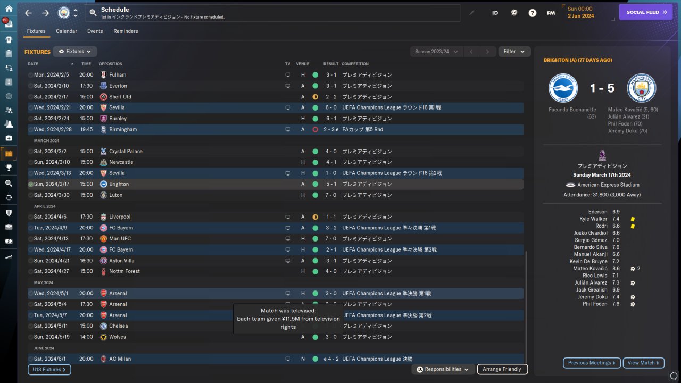
Task: Sort by the Date column header
Action: [x=33, y=64]
